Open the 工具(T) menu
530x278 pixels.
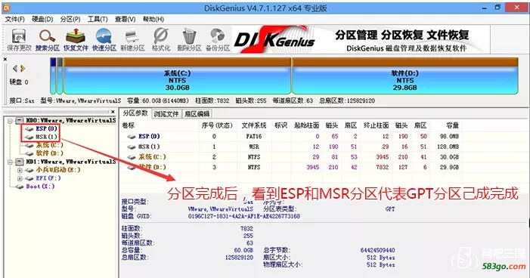point(98,19)
